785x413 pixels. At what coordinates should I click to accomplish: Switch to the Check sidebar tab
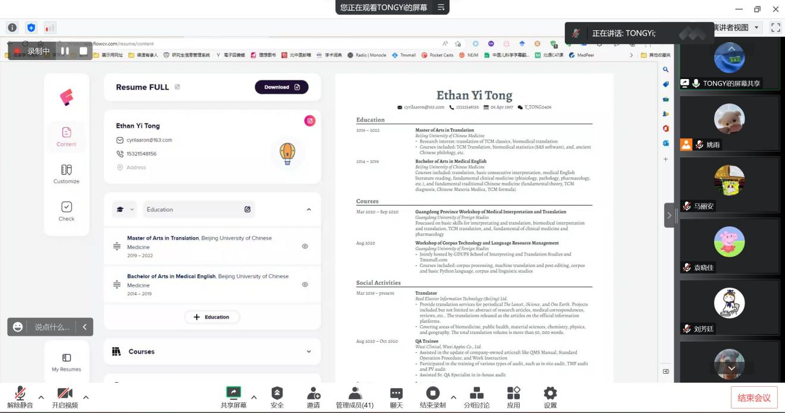point(67,211)
